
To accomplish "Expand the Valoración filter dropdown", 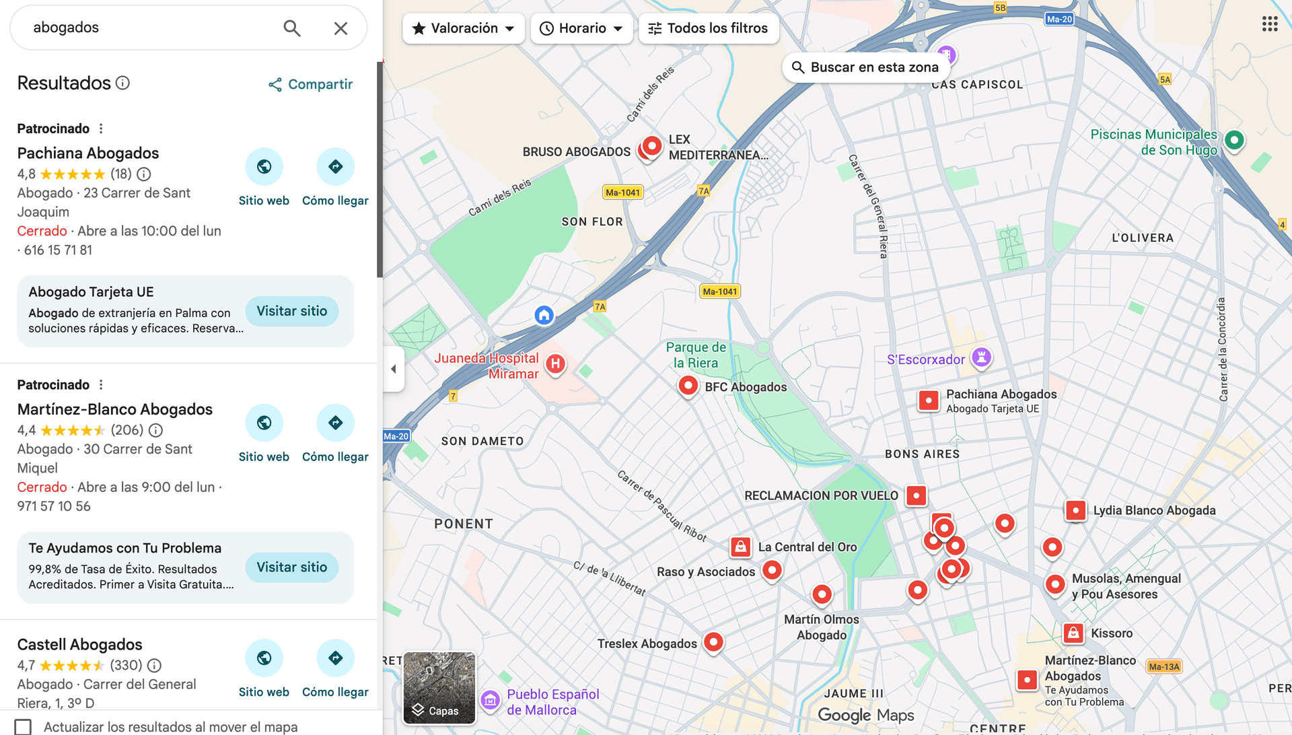I will coord(464,28).
